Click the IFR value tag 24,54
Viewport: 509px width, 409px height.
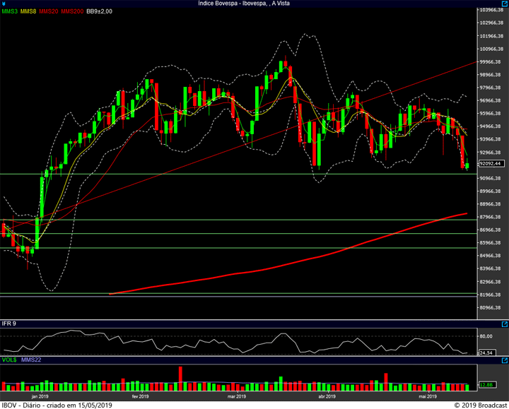[486, 352]
